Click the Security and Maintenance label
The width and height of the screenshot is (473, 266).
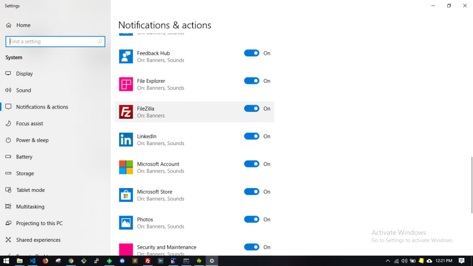(167, 247)
